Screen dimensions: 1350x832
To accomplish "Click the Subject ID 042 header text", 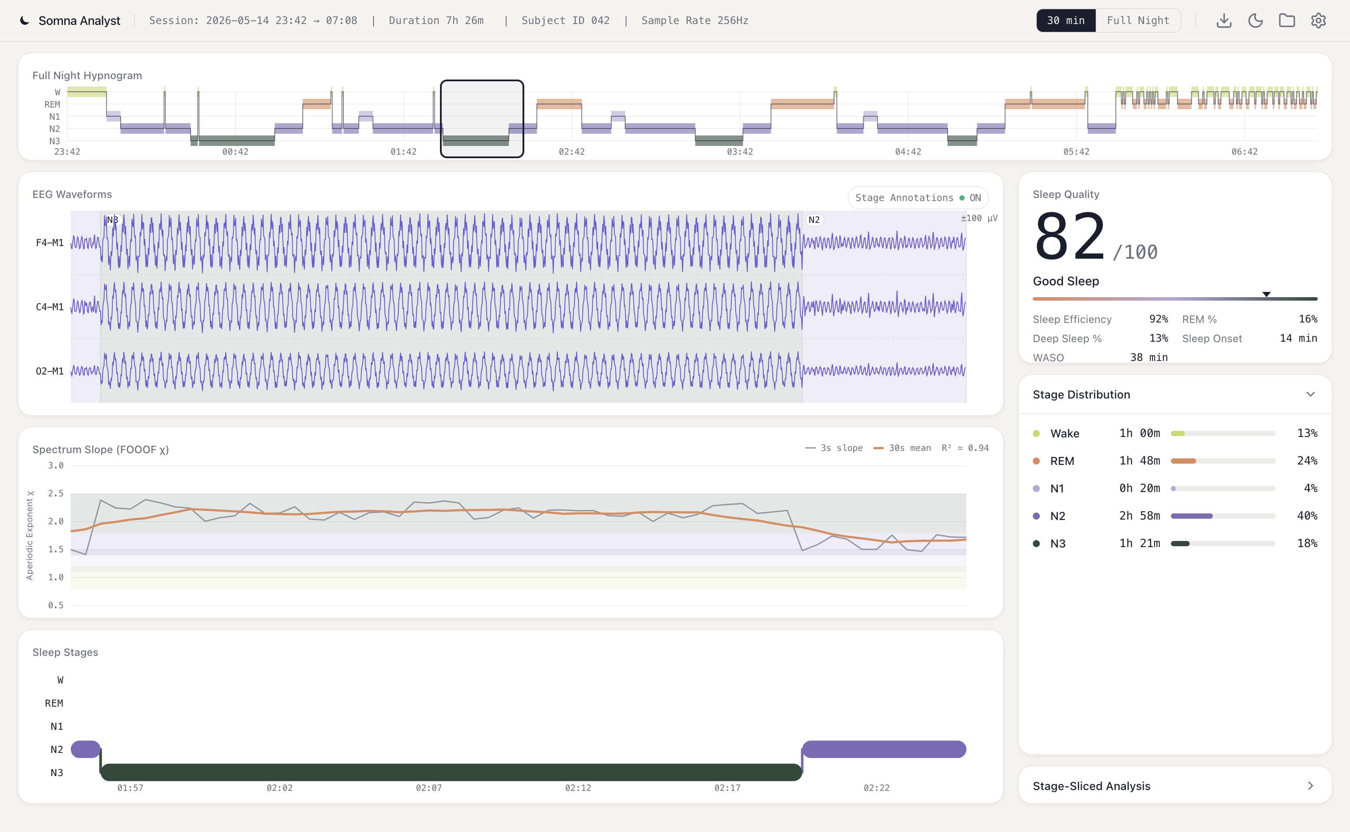I will pyautogui.click(x=565, y=21).
